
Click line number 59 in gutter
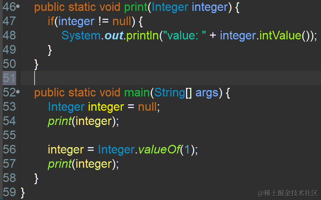[x=9, y=192]
